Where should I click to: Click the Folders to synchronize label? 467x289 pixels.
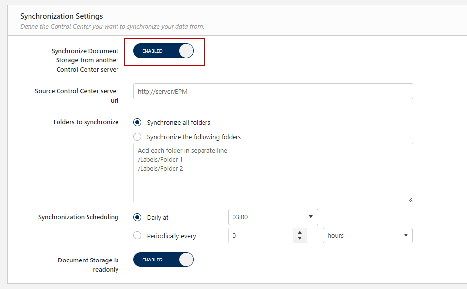click(86, 122)
